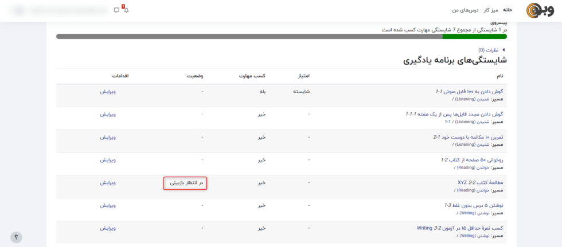Click ویرایش for مطالعهٔ کتاب XYZ row

click(108, 183)
